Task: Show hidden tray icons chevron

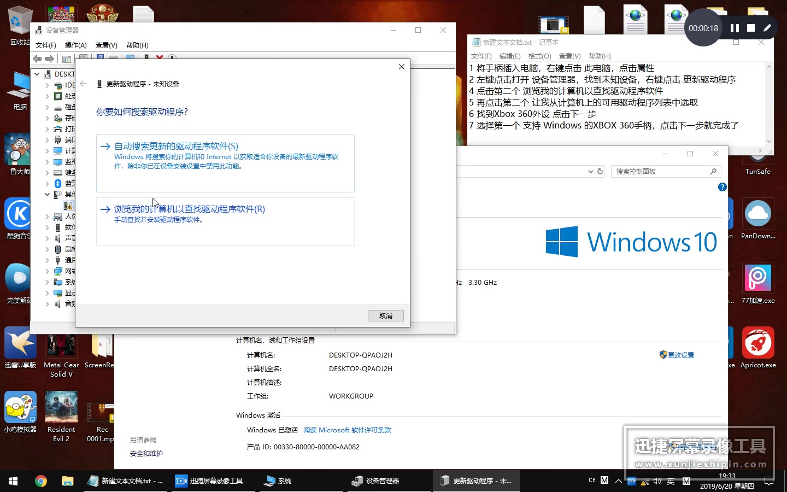Action: [x=618, y=481]
